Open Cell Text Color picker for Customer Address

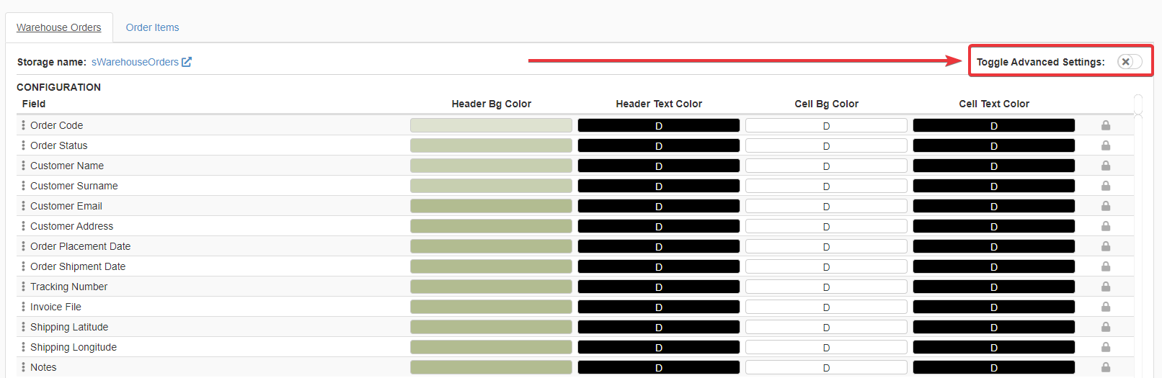click(x=993, y=226)
